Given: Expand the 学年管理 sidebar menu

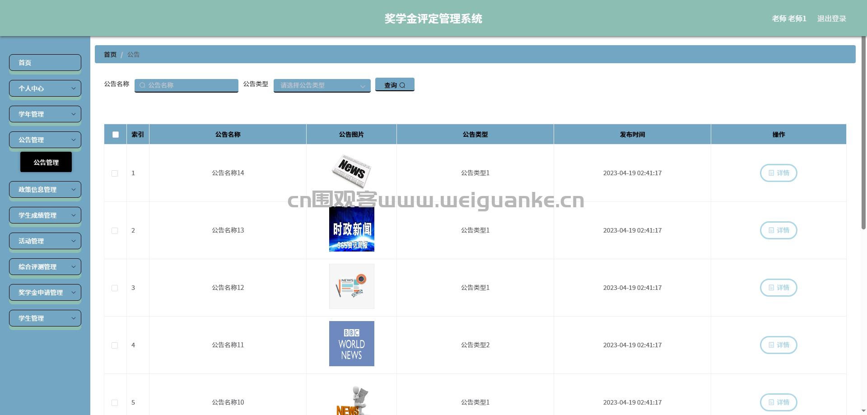Looking at the screenshot, I should (45, 114).
